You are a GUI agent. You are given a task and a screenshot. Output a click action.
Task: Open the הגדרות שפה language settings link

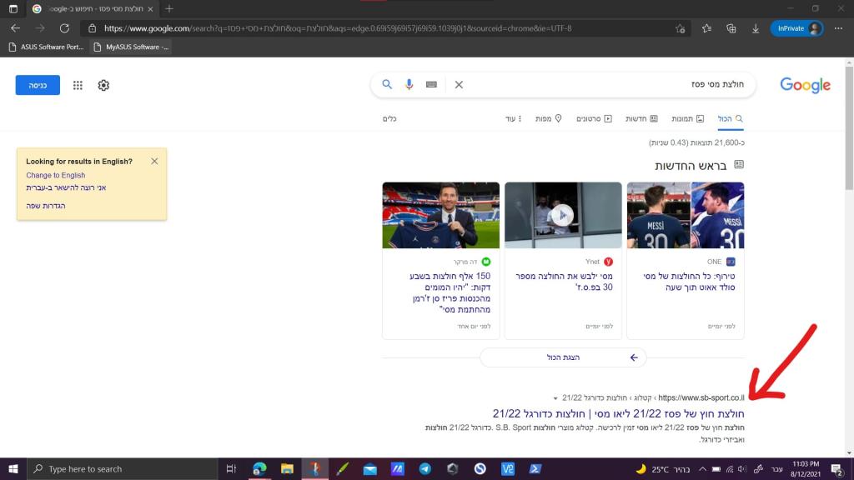[x=46, y=206]
